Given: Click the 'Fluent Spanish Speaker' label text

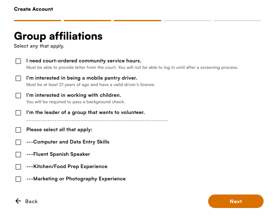Looking at the screenshot, I should pyautogui.click(x=62, y=154).
